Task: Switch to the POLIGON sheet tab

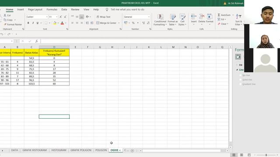Action: tap(101, 150)
